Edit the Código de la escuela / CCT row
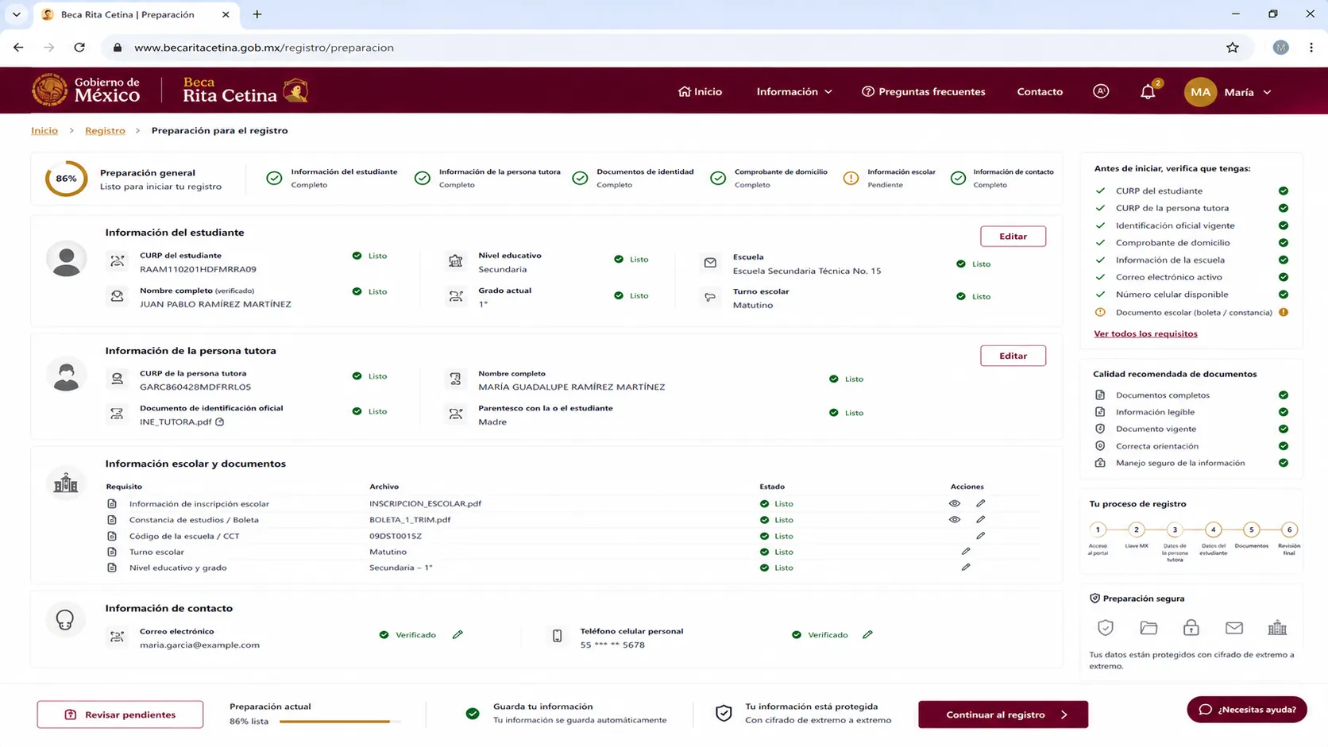Screen dimensions: 1328x747 (x=981, y=536)
